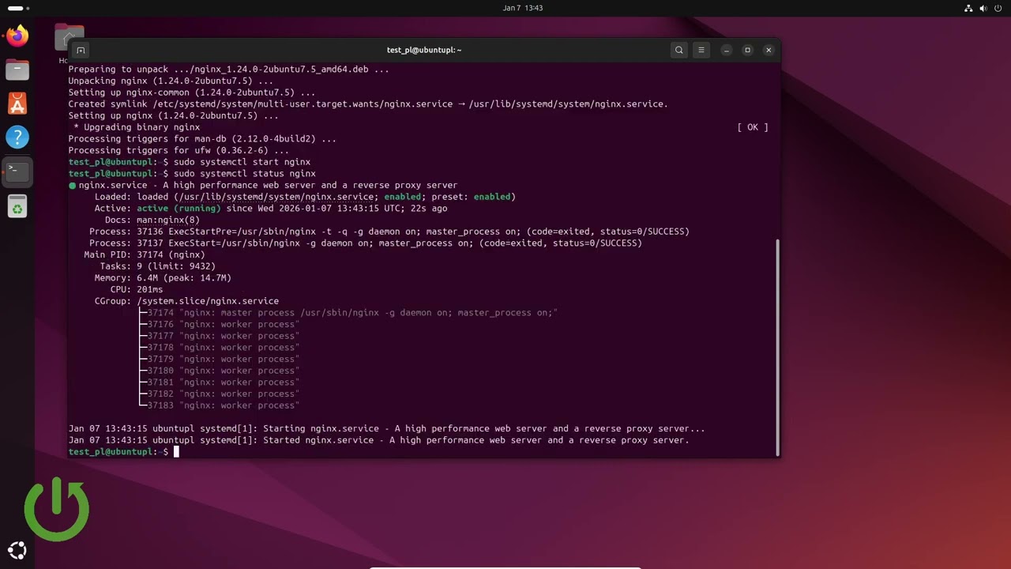
Task: Click the 'Docs: man:nginx(8)' line
Action: [x=152, y=220]
